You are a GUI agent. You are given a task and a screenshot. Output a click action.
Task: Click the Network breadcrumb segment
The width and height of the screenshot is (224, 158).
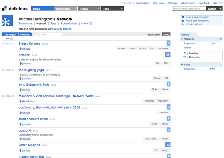pos(25,34)
